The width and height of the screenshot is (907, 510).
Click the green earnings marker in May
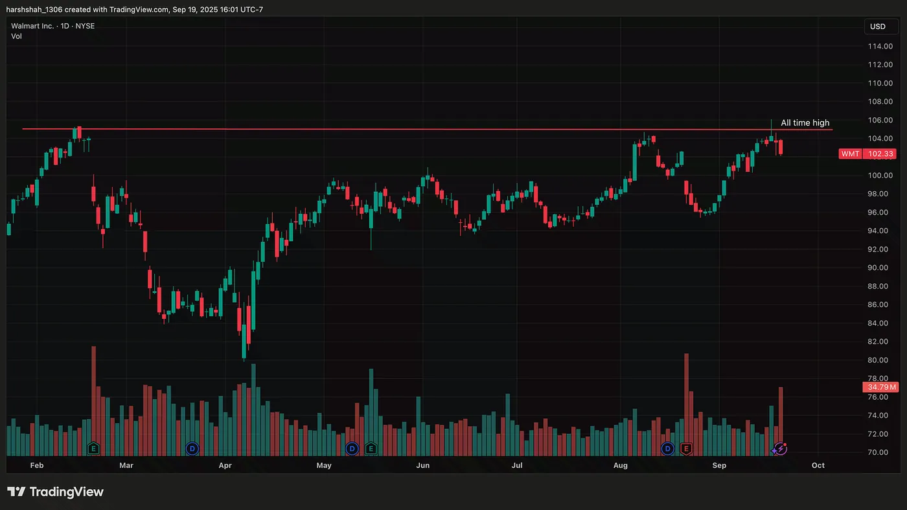[x=371, y=448]
